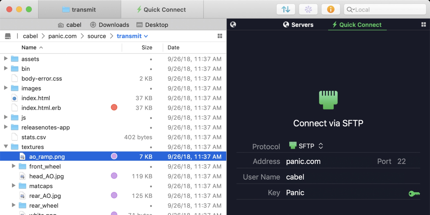Sort the file list by Size
430x215 pixels.
(x=147, y=48)
